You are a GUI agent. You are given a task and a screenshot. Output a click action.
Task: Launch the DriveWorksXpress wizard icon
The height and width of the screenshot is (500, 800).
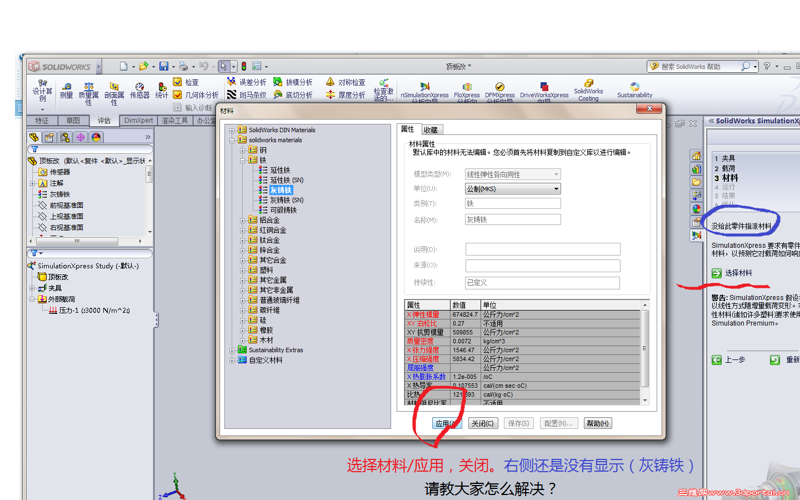coord(544,92)
